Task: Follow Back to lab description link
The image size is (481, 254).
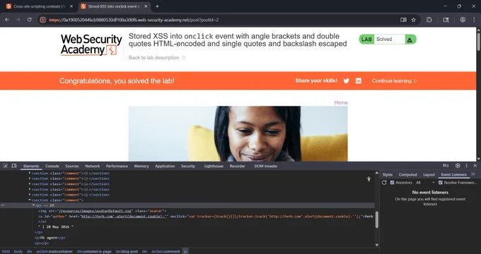Action: [157, 58]
